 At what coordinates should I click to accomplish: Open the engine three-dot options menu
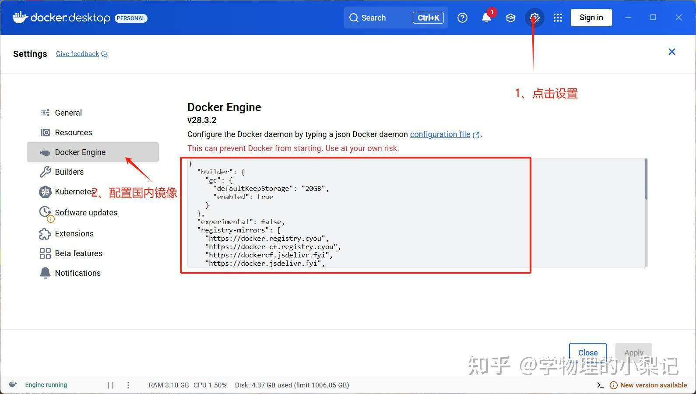(x=128, y=385)
